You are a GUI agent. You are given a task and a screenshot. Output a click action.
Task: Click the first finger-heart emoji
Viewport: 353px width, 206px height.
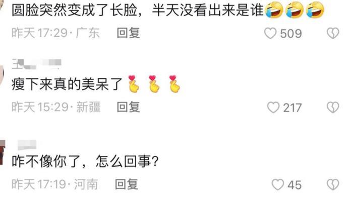(134, 84)
